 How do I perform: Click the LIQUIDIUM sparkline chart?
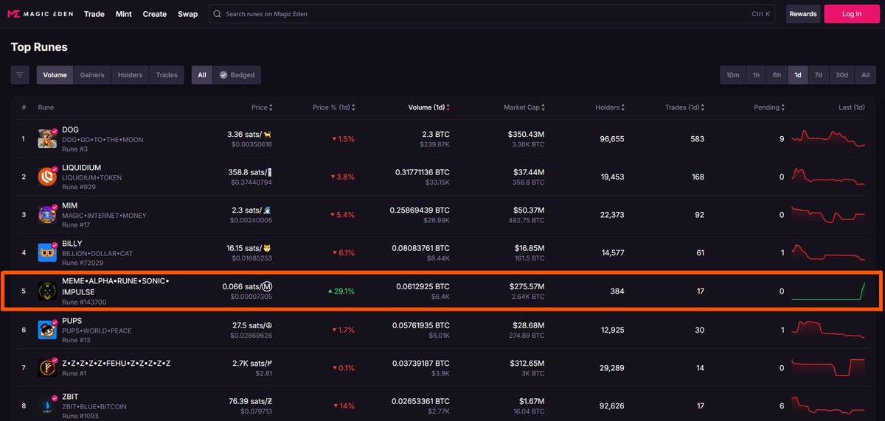coord(828,177)
